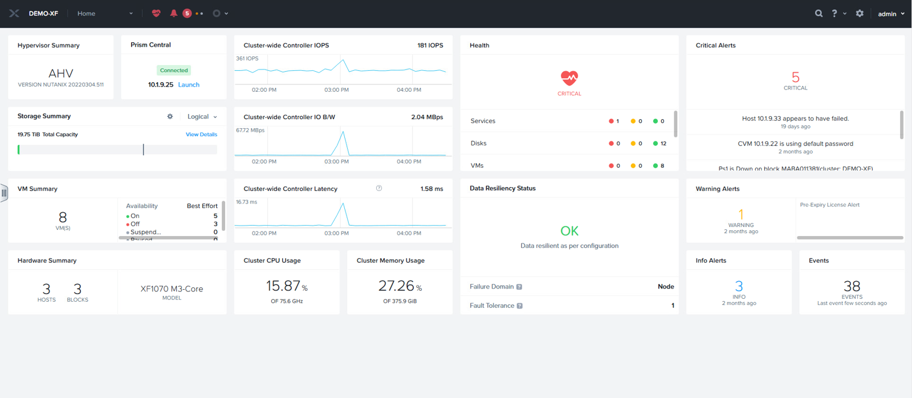Click the Failure Domain Node value
912x398 pixels.
666,287
